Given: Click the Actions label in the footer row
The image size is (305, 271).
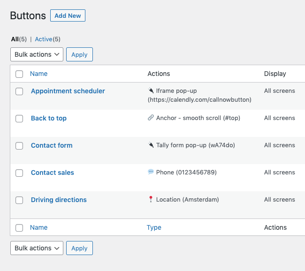Looking at the screenshot, I should pyautogui.click(x=275, y=227).
